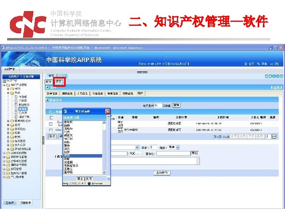The image size is (285, 214).
Task: Click the GO page jump button
Action: click(274, 136)
